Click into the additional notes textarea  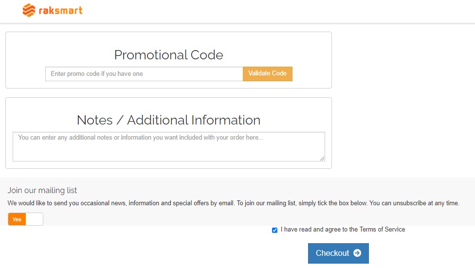pos(168,146)
